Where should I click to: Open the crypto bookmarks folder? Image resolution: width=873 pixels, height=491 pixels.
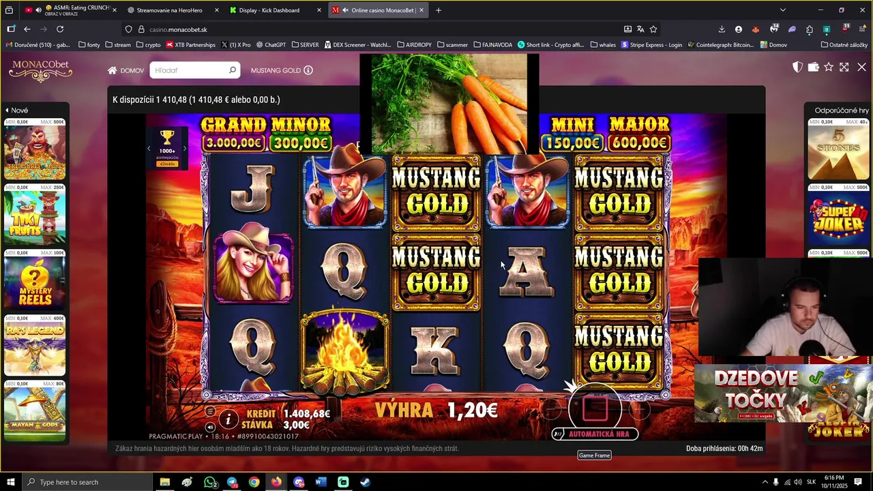pyautogui.click(x=148, y=45)
